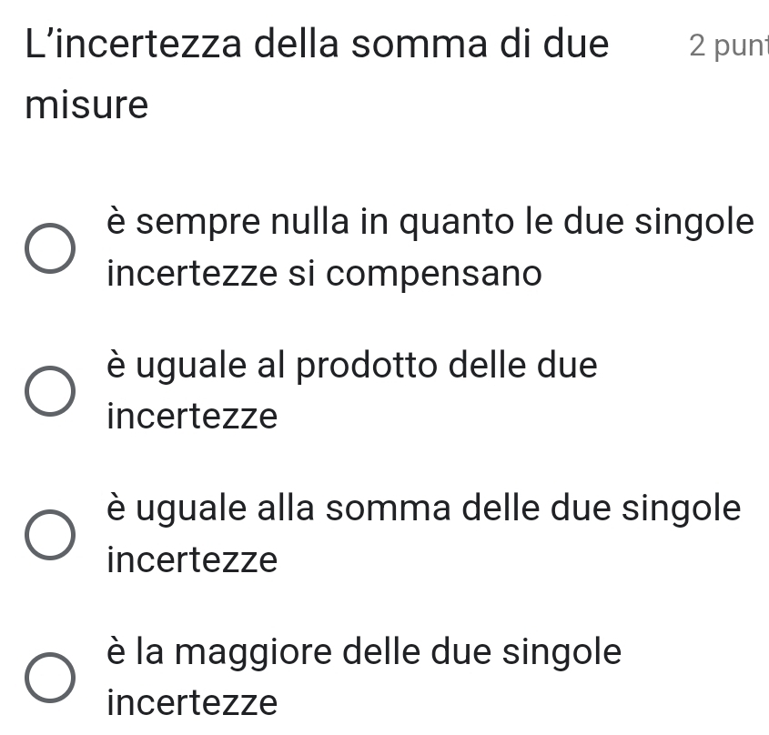Click the line "incertezze si compensano"
The image size is (769, 735).
coord(324,273)
